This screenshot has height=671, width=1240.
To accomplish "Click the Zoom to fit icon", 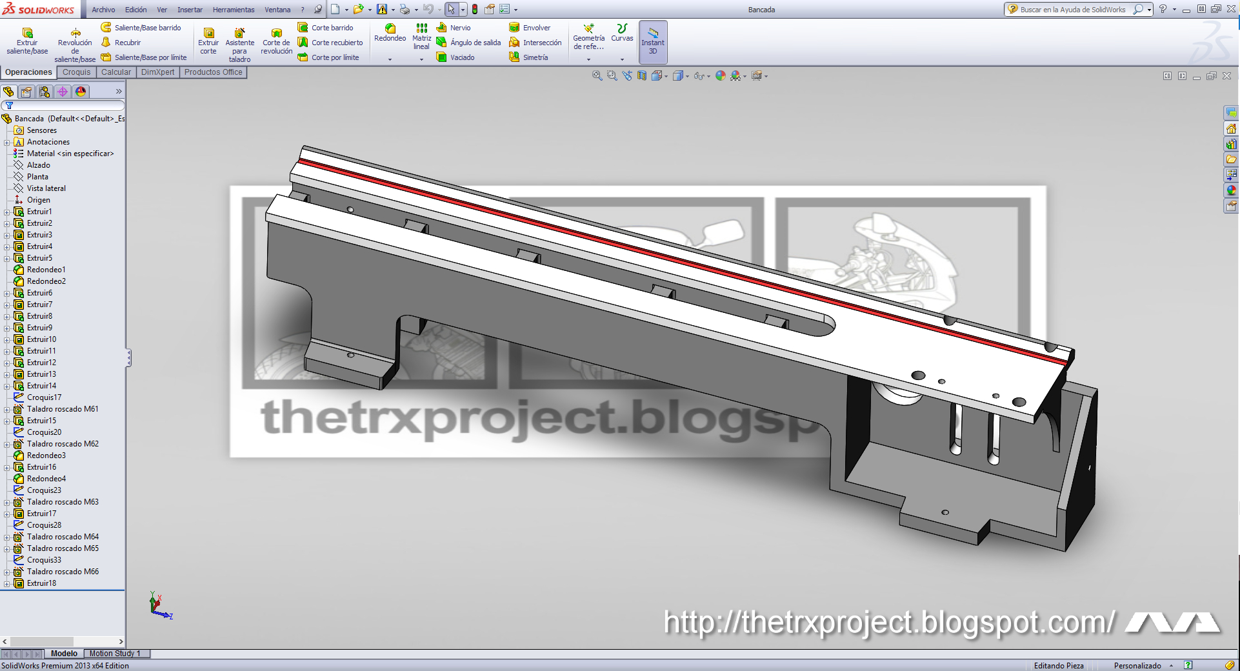I will pos(597,75).
